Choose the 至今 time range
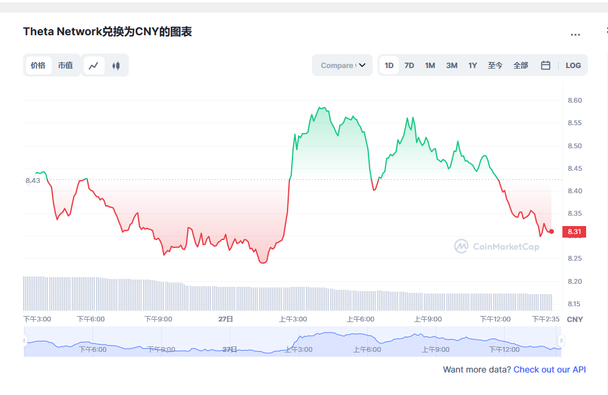Image resolution: width=608 pixels, height=395 pixels. pos(495,66)
